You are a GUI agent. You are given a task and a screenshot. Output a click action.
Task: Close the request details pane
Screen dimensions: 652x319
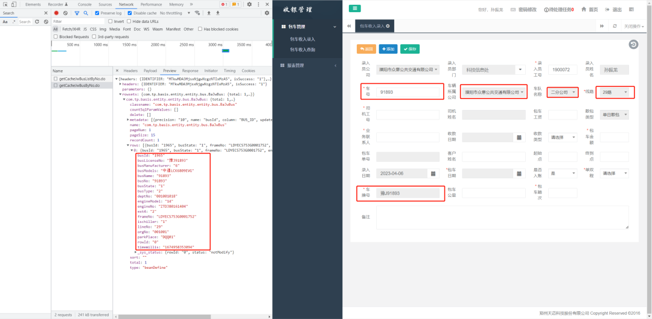pos(117,71)
